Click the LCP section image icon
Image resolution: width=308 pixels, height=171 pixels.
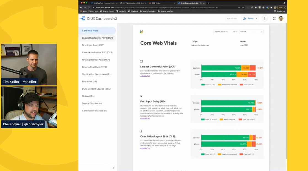[141, 61]
